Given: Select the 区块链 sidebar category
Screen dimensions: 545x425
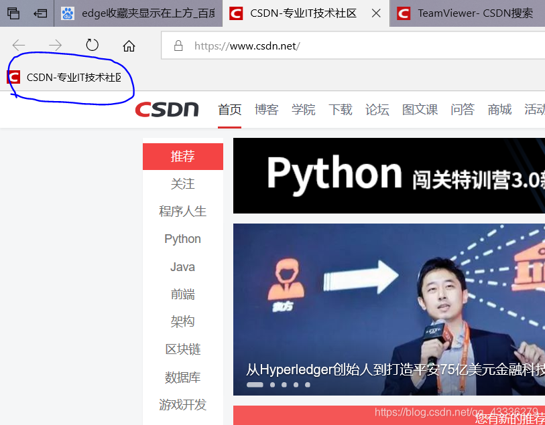Looking at the screenshot, I should 183,349.
